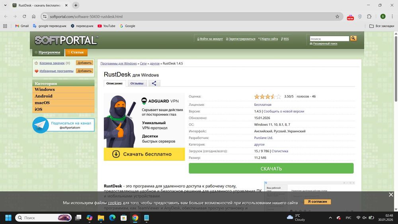Image resolution: width=398 pixels, height=224 pixels.
Task: Close the RustDesk browser tab
Action: (x=66, y=5)
